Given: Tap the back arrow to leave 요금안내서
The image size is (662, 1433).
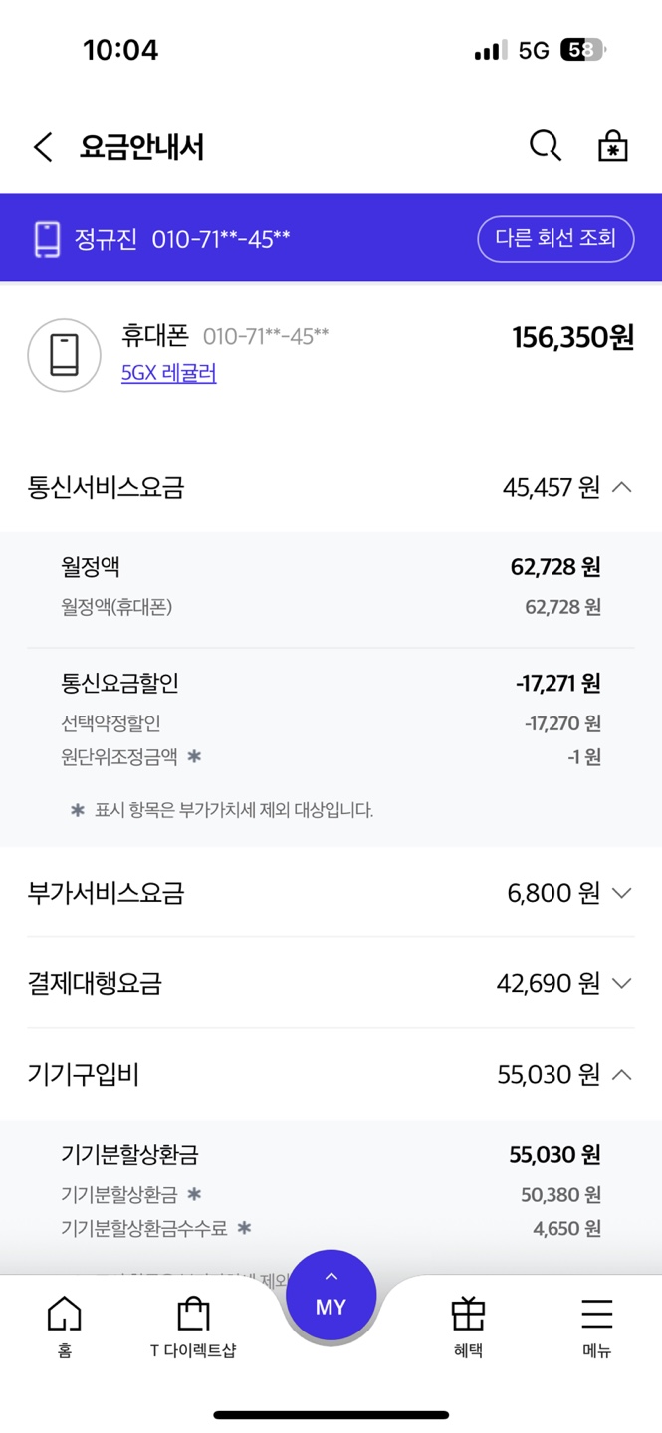Looking at the screenshot, I should point(41,145).
